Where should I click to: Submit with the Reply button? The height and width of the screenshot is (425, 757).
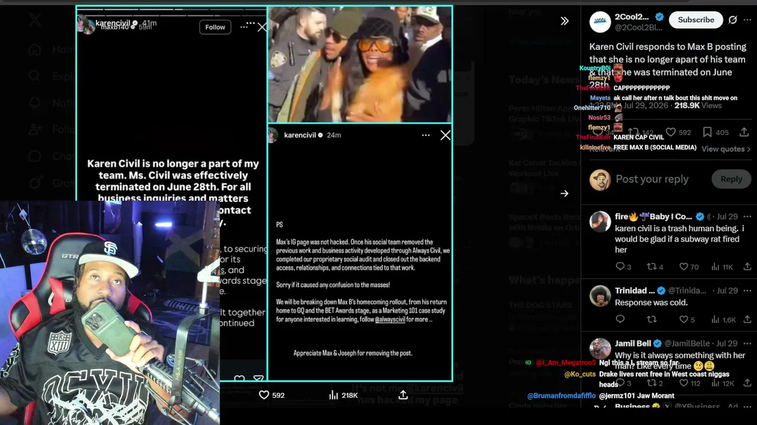coord(731,179)
